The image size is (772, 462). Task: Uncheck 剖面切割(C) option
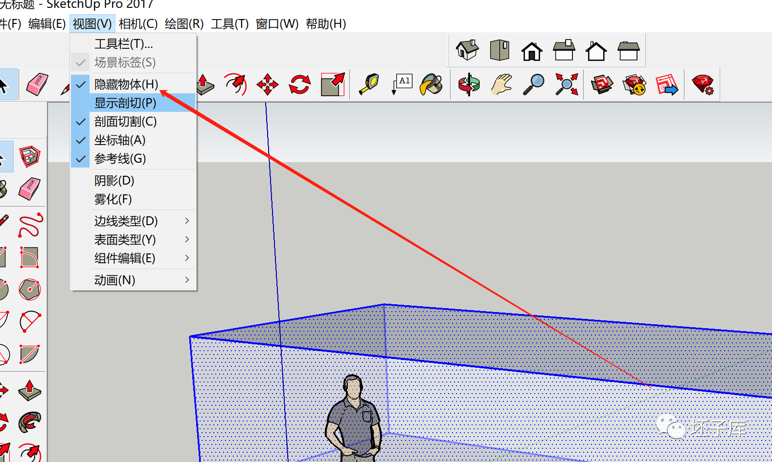tap(133, 121)
